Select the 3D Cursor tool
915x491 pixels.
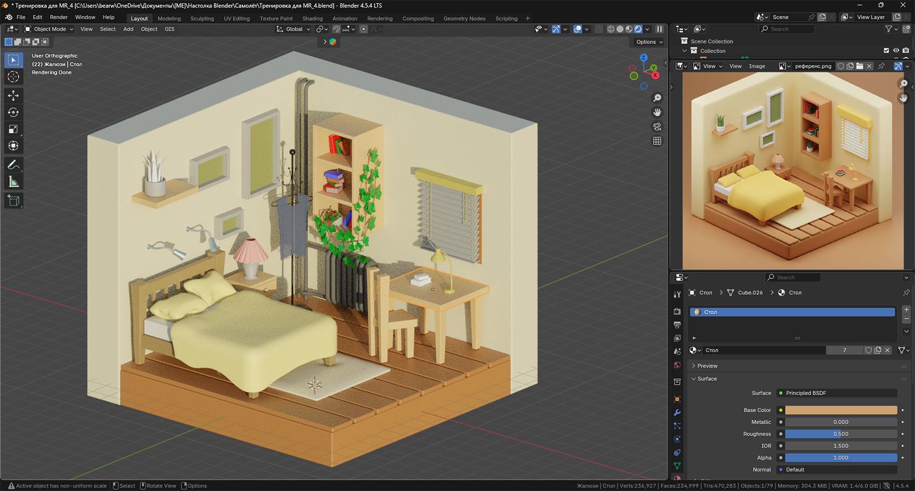point(13,77)
